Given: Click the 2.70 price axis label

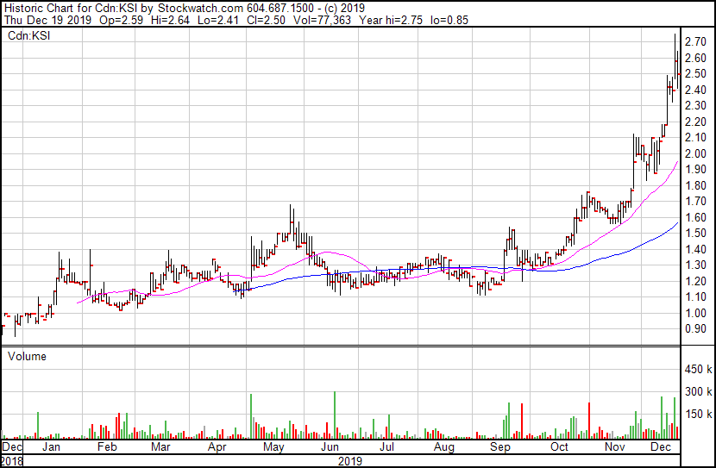Looking at the screenshot, I should click(x=695, y=42).
